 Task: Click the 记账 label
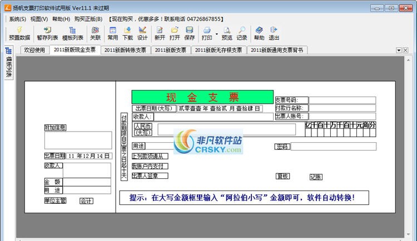(316, 177)
